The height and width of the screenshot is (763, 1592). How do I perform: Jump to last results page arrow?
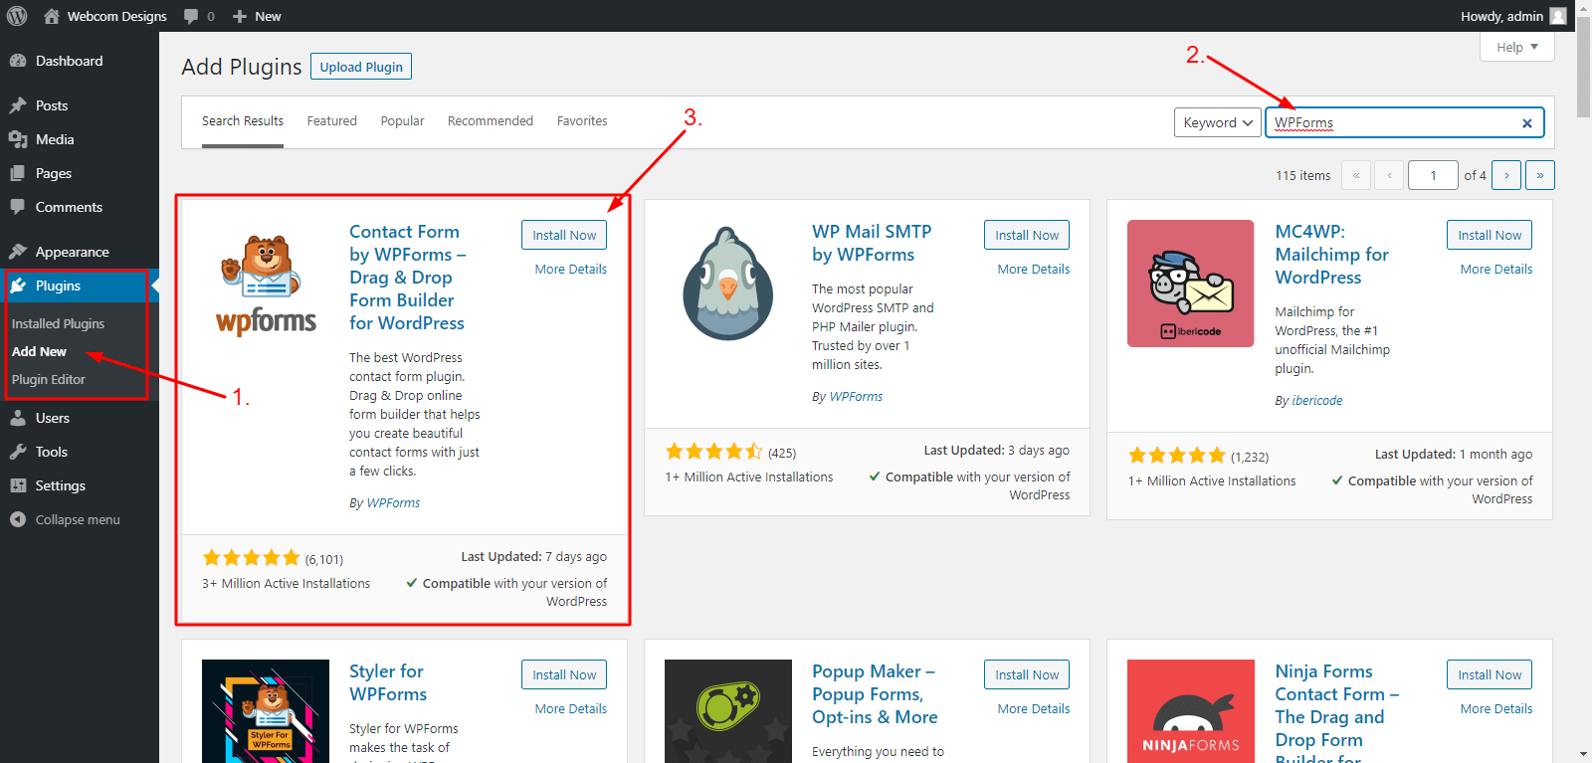[1540, 175]
